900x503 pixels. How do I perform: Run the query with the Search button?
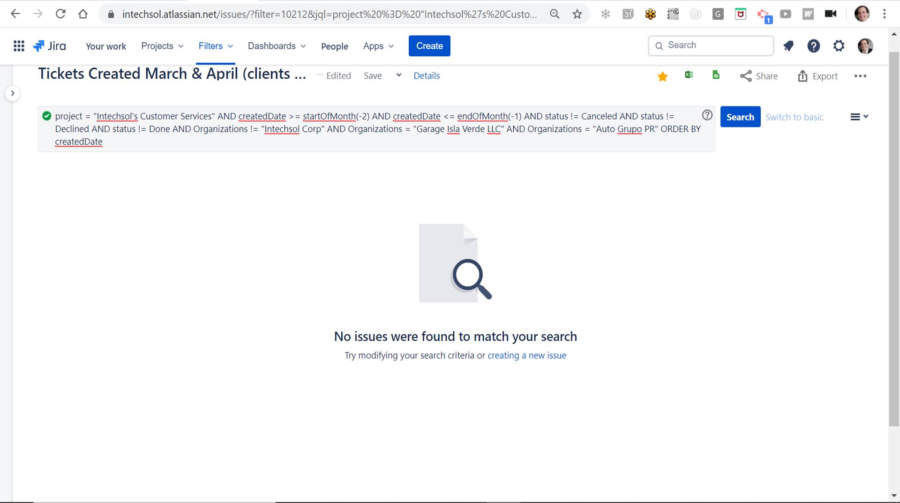(740, 117)
